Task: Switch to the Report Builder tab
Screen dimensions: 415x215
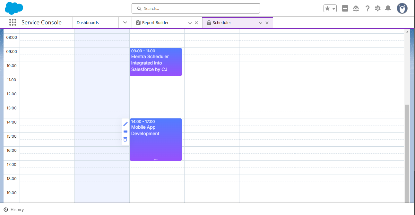Action: click(155, 23)
